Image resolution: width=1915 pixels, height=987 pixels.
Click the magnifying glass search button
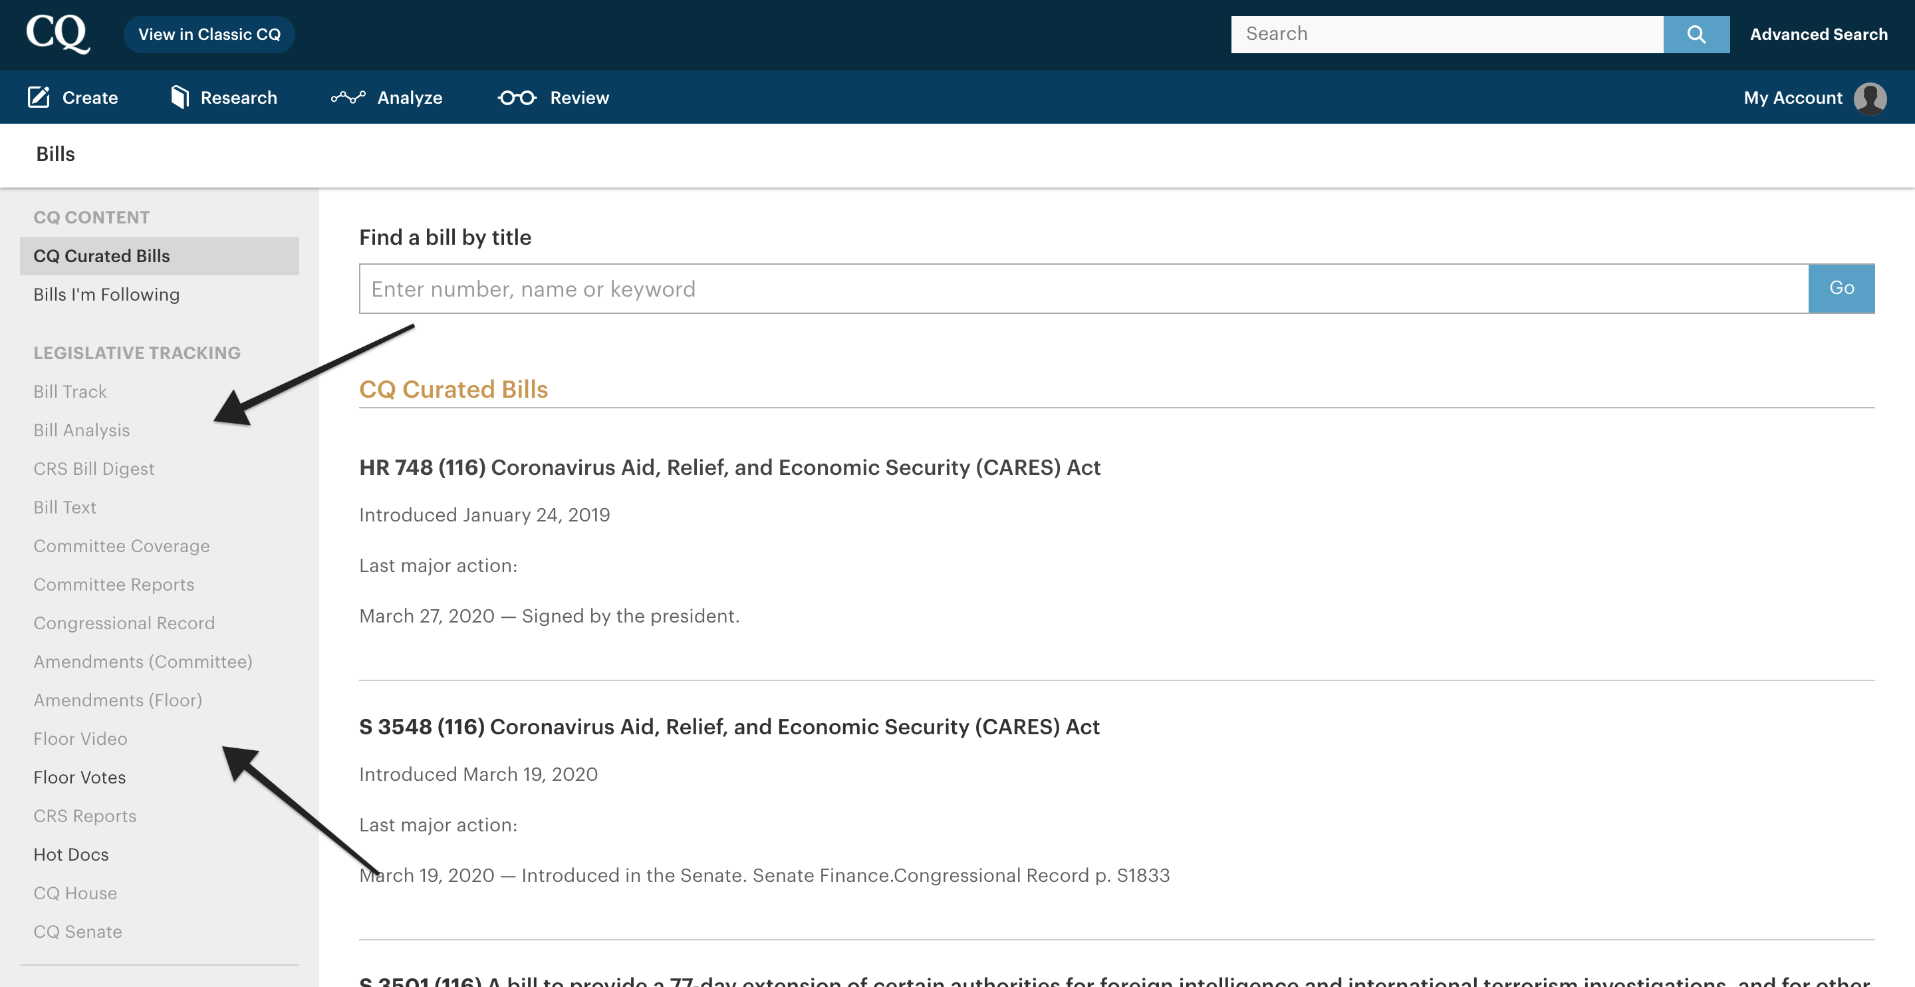(x=1696, y=34)
